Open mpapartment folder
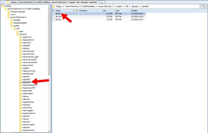 (x=28, y=40)
